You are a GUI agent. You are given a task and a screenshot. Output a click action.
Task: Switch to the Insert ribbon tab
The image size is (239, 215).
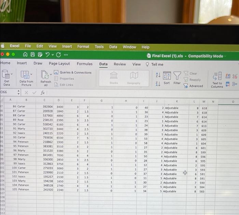[22, 63]
